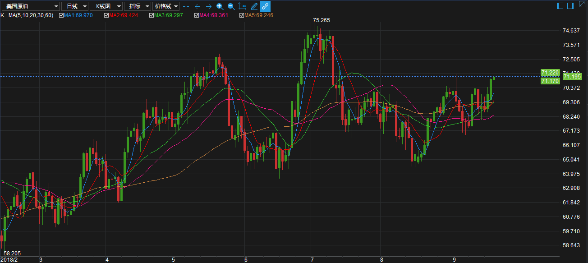Click month 3 on the time axis
Image resolution: width=588 pixels, height=263 pixels.
tap(41, 260)
